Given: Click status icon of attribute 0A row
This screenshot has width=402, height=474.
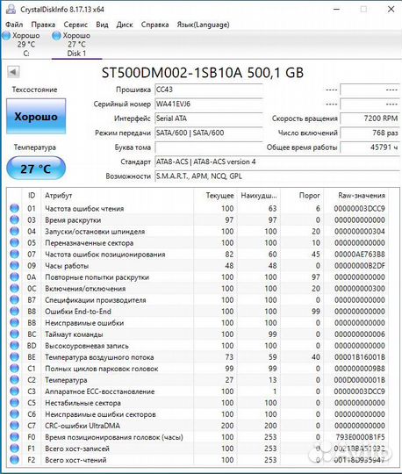Looking at the screenshot, I should tap(14, 276).
